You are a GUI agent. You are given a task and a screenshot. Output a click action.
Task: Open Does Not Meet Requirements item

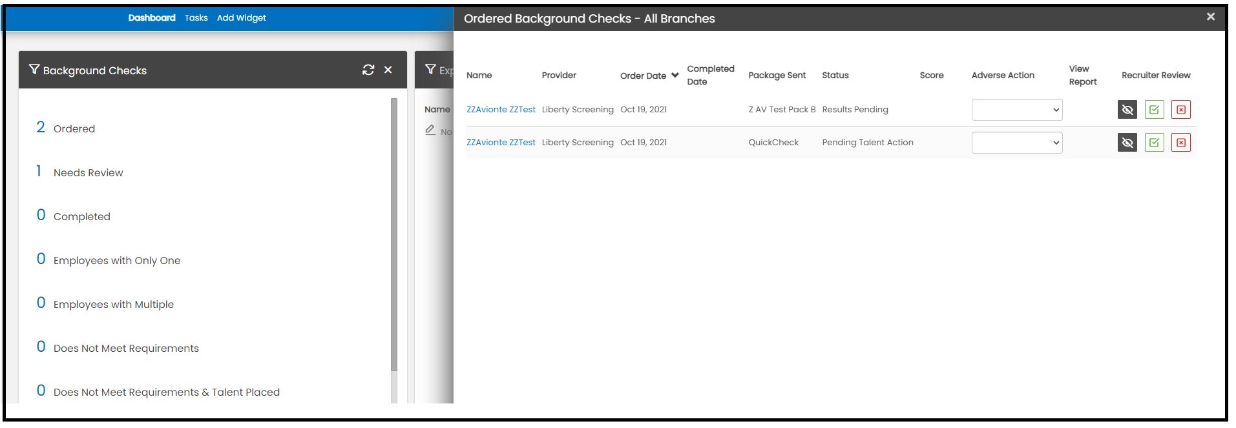point(118,347)
